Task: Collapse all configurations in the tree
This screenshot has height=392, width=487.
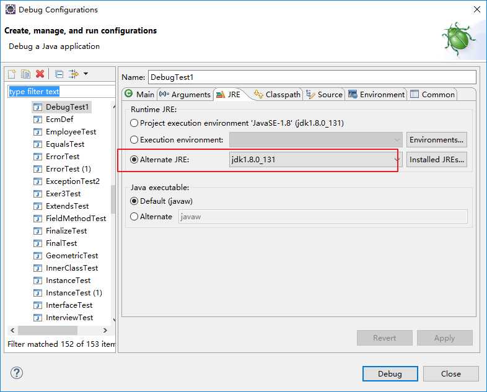Action: point(59,74)
